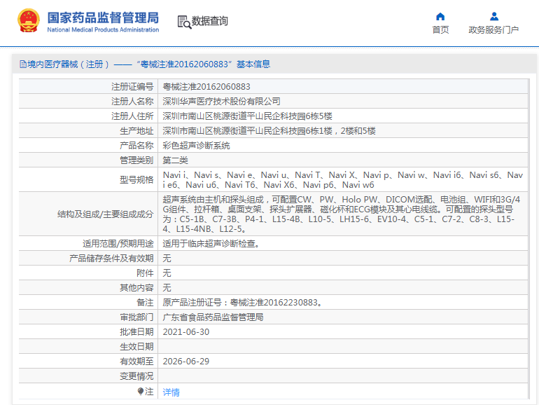Click the 附件 label
Viewport: 539px width, 405px height.
coord(145,273)
